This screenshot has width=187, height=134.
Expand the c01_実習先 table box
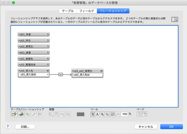click(47, 58)
